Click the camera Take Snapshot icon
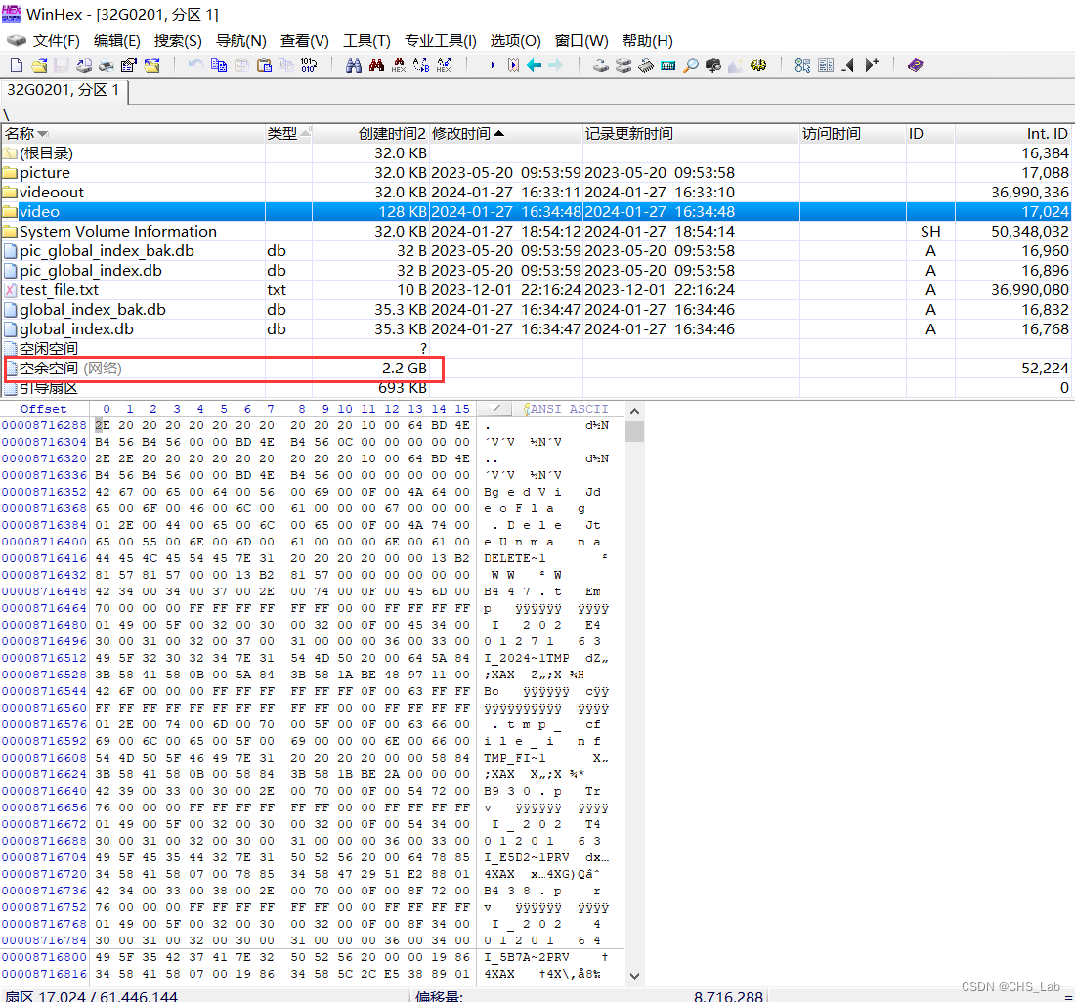The image size is (1075, 1002). pos(713,65)
